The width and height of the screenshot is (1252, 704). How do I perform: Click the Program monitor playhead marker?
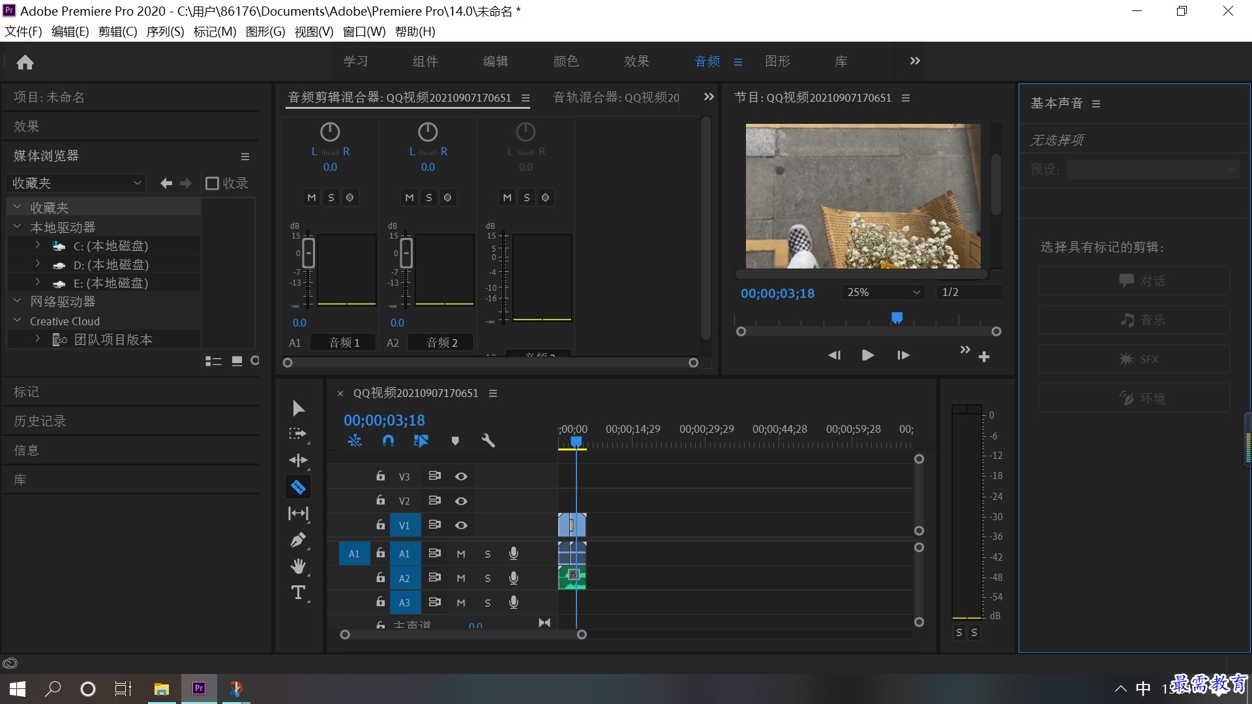(x=897, y=317)
